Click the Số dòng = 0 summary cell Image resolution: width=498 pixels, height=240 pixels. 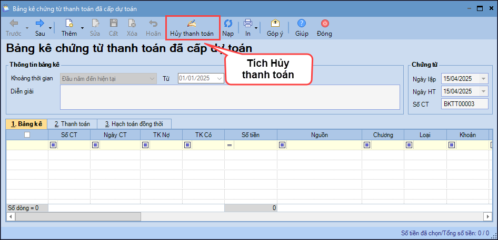click(x=27, y=208)
